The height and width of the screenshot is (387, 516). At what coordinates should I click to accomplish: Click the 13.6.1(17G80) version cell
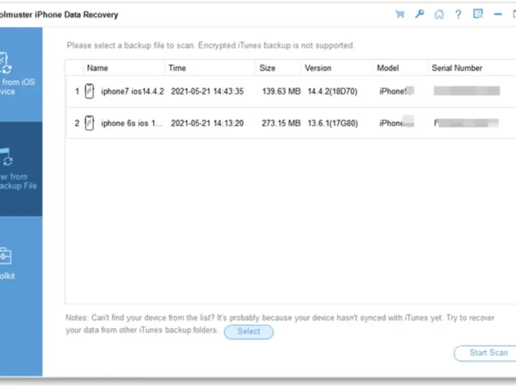[x=333, y=123]
